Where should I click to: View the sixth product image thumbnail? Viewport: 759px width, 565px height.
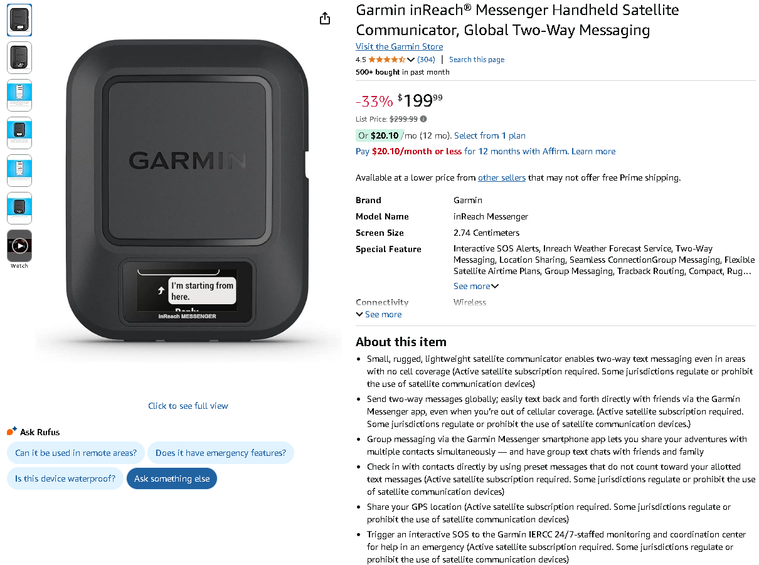(19, 208)
